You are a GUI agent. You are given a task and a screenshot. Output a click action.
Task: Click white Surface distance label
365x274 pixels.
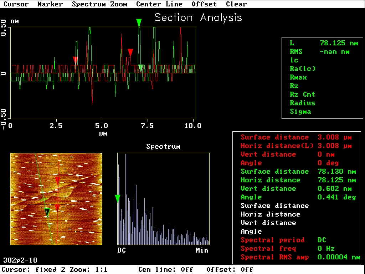(275, 206)
